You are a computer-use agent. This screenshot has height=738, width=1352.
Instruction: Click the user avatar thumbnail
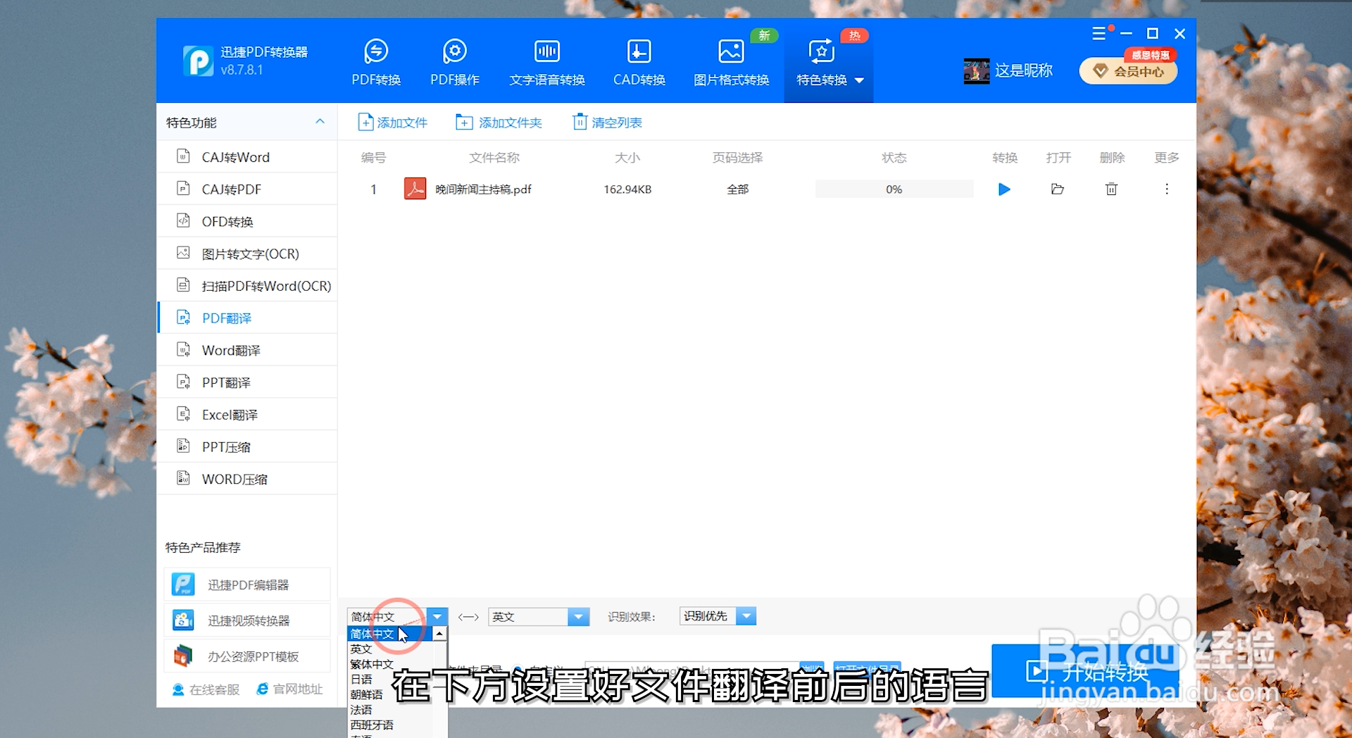point(977,70)
